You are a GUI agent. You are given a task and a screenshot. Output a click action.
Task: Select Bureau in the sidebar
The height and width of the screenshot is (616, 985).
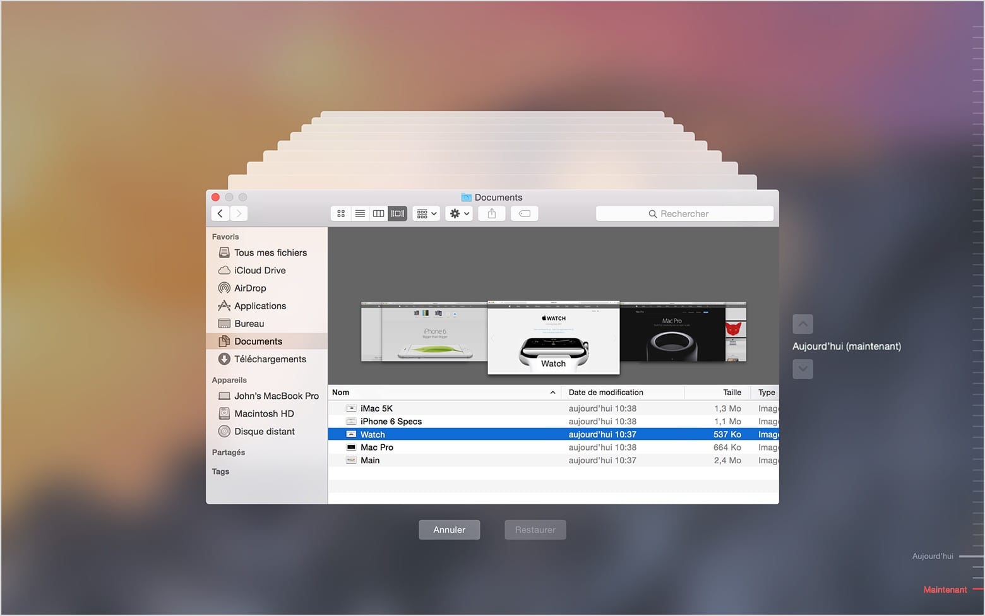[266, 323]
